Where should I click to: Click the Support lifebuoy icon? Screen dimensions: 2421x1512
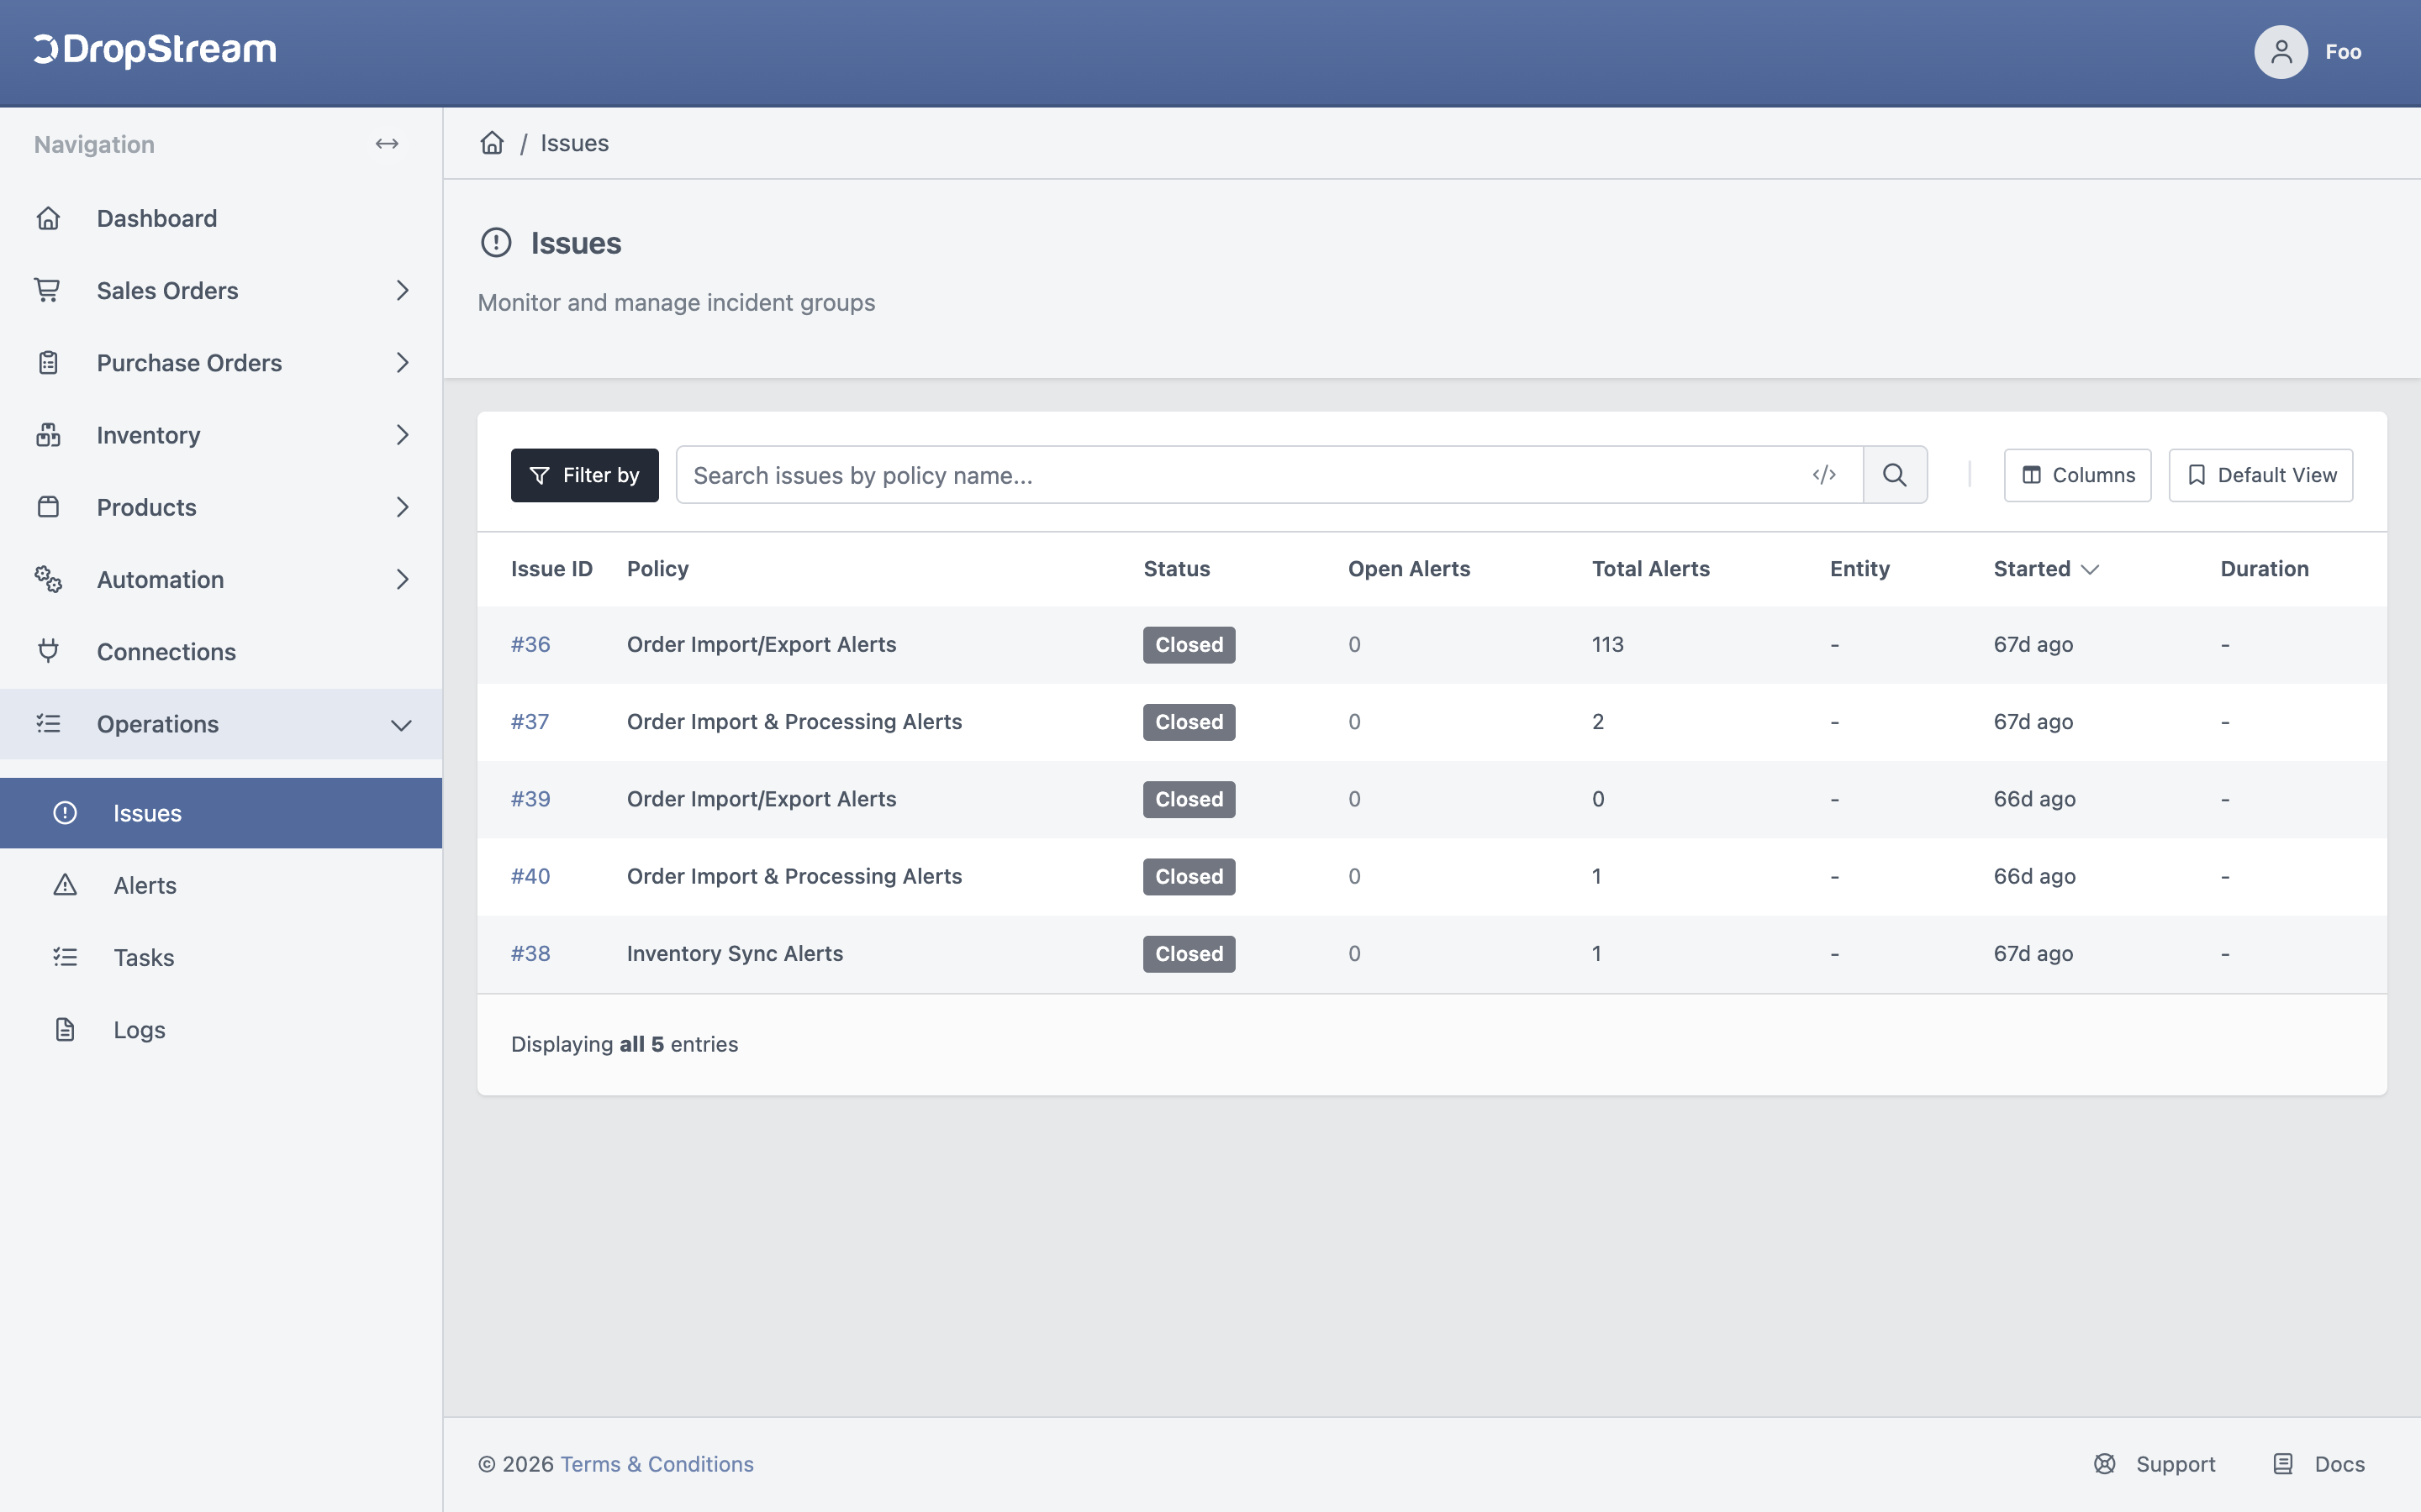2105,1464
